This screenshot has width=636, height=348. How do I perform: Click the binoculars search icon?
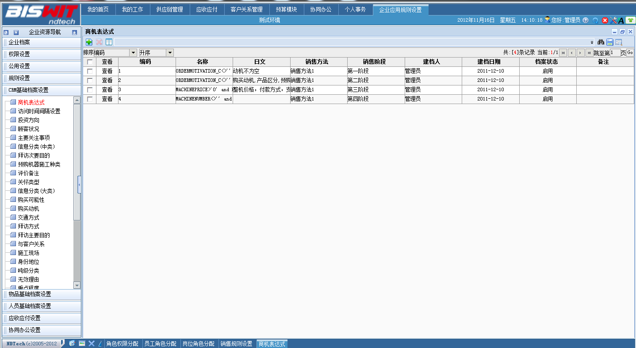pyautogui.click(x=601, y=42)
